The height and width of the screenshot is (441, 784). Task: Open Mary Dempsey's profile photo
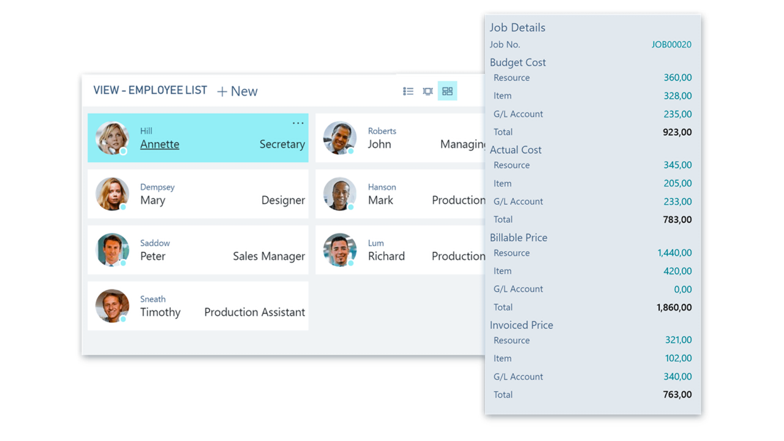click(x=112, y=194)
